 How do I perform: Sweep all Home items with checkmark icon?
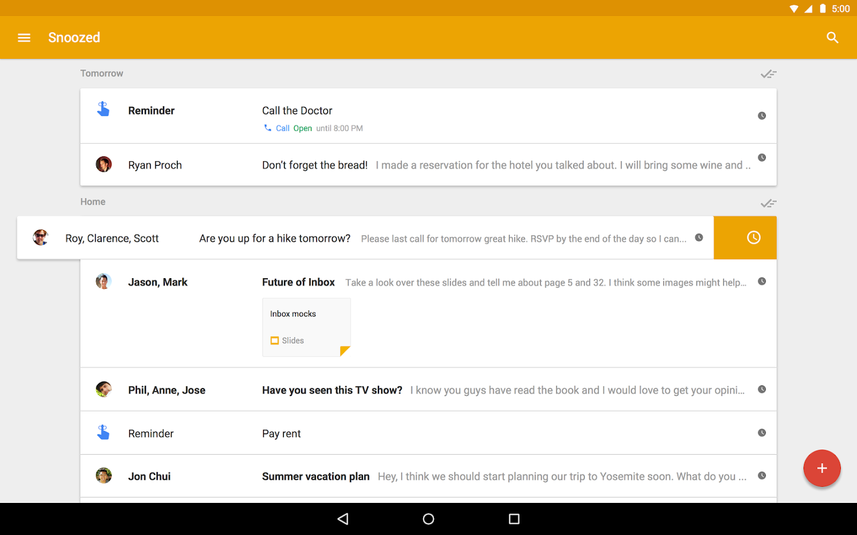pyautogui.click(x=768, y=203)
